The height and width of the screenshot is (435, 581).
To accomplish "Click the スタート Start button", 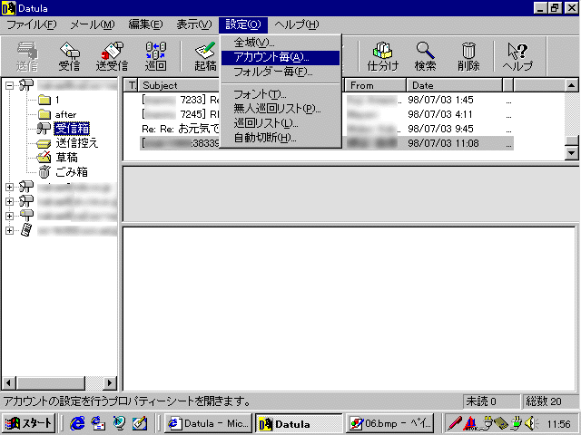I will [28, 423].
